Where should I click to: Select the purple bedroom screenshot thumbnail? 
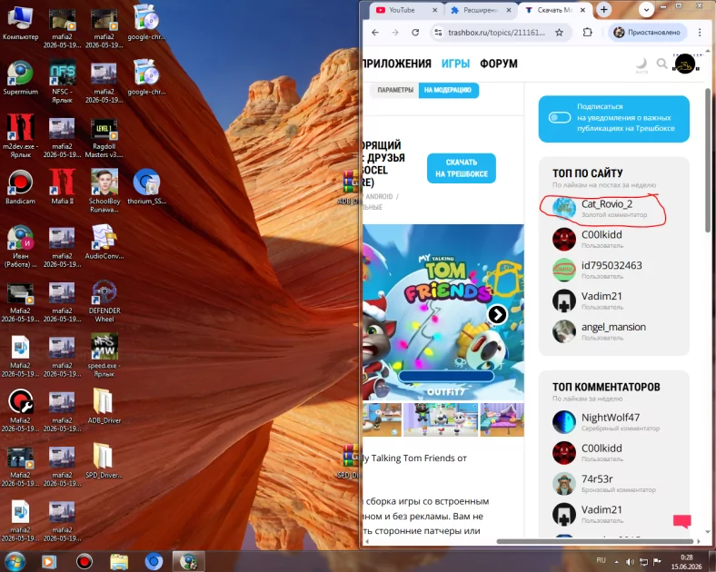click(502, 419)
